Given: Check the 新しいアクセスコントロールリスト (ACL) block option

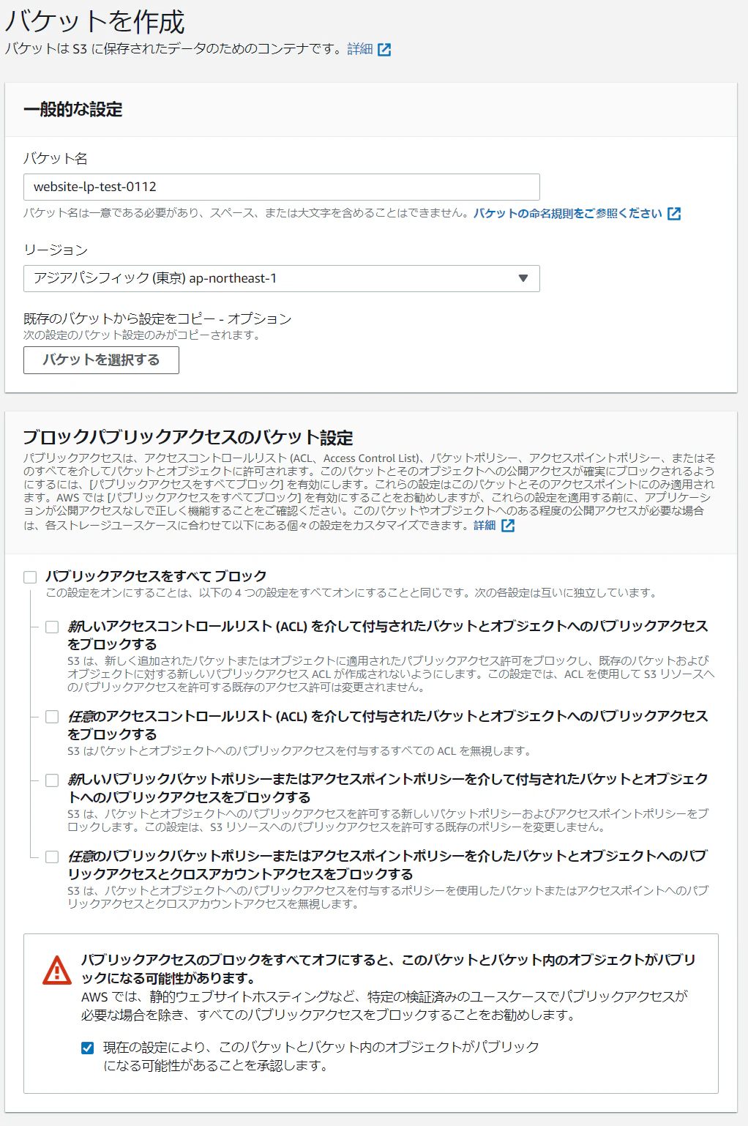Looking at the screenshot, I should (x=52, y=627).
